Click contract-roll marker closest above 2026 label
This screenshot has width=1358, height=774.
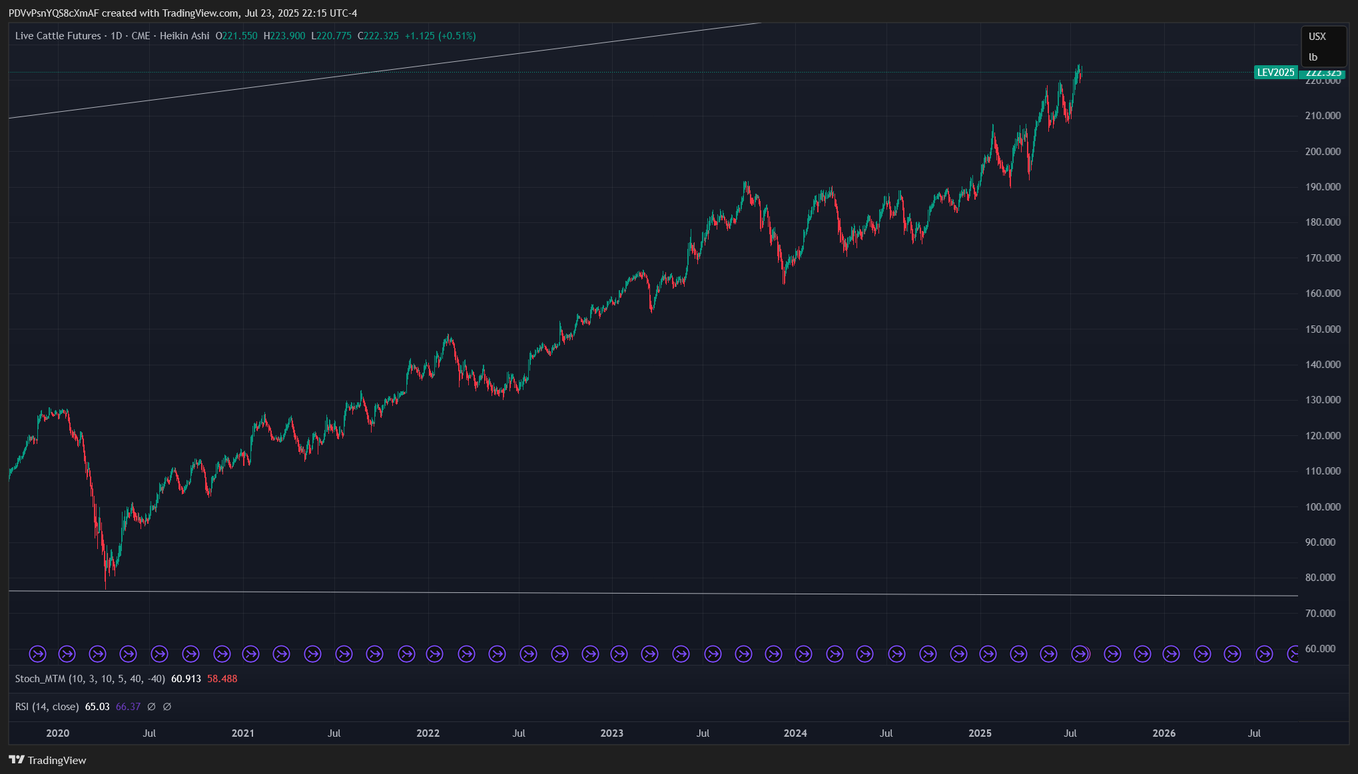(1171, 654)
